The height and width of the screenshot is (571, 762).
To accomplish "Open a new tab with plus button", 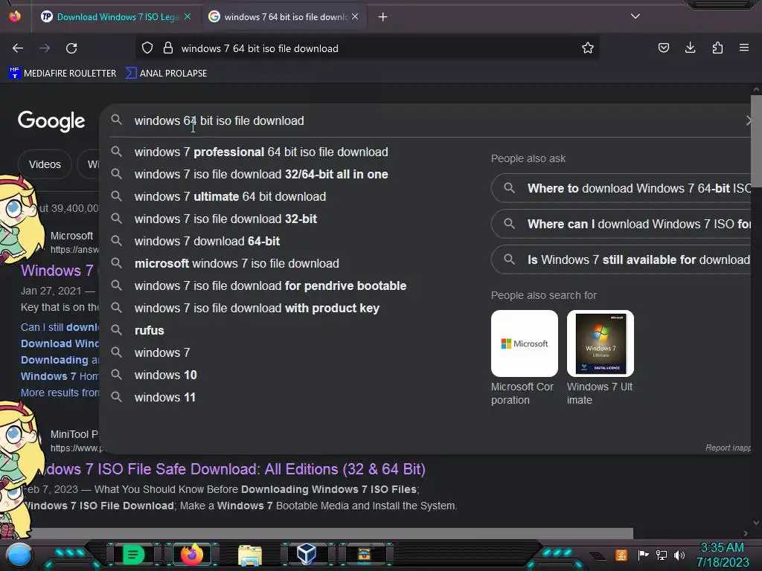I will pos(383,17).
